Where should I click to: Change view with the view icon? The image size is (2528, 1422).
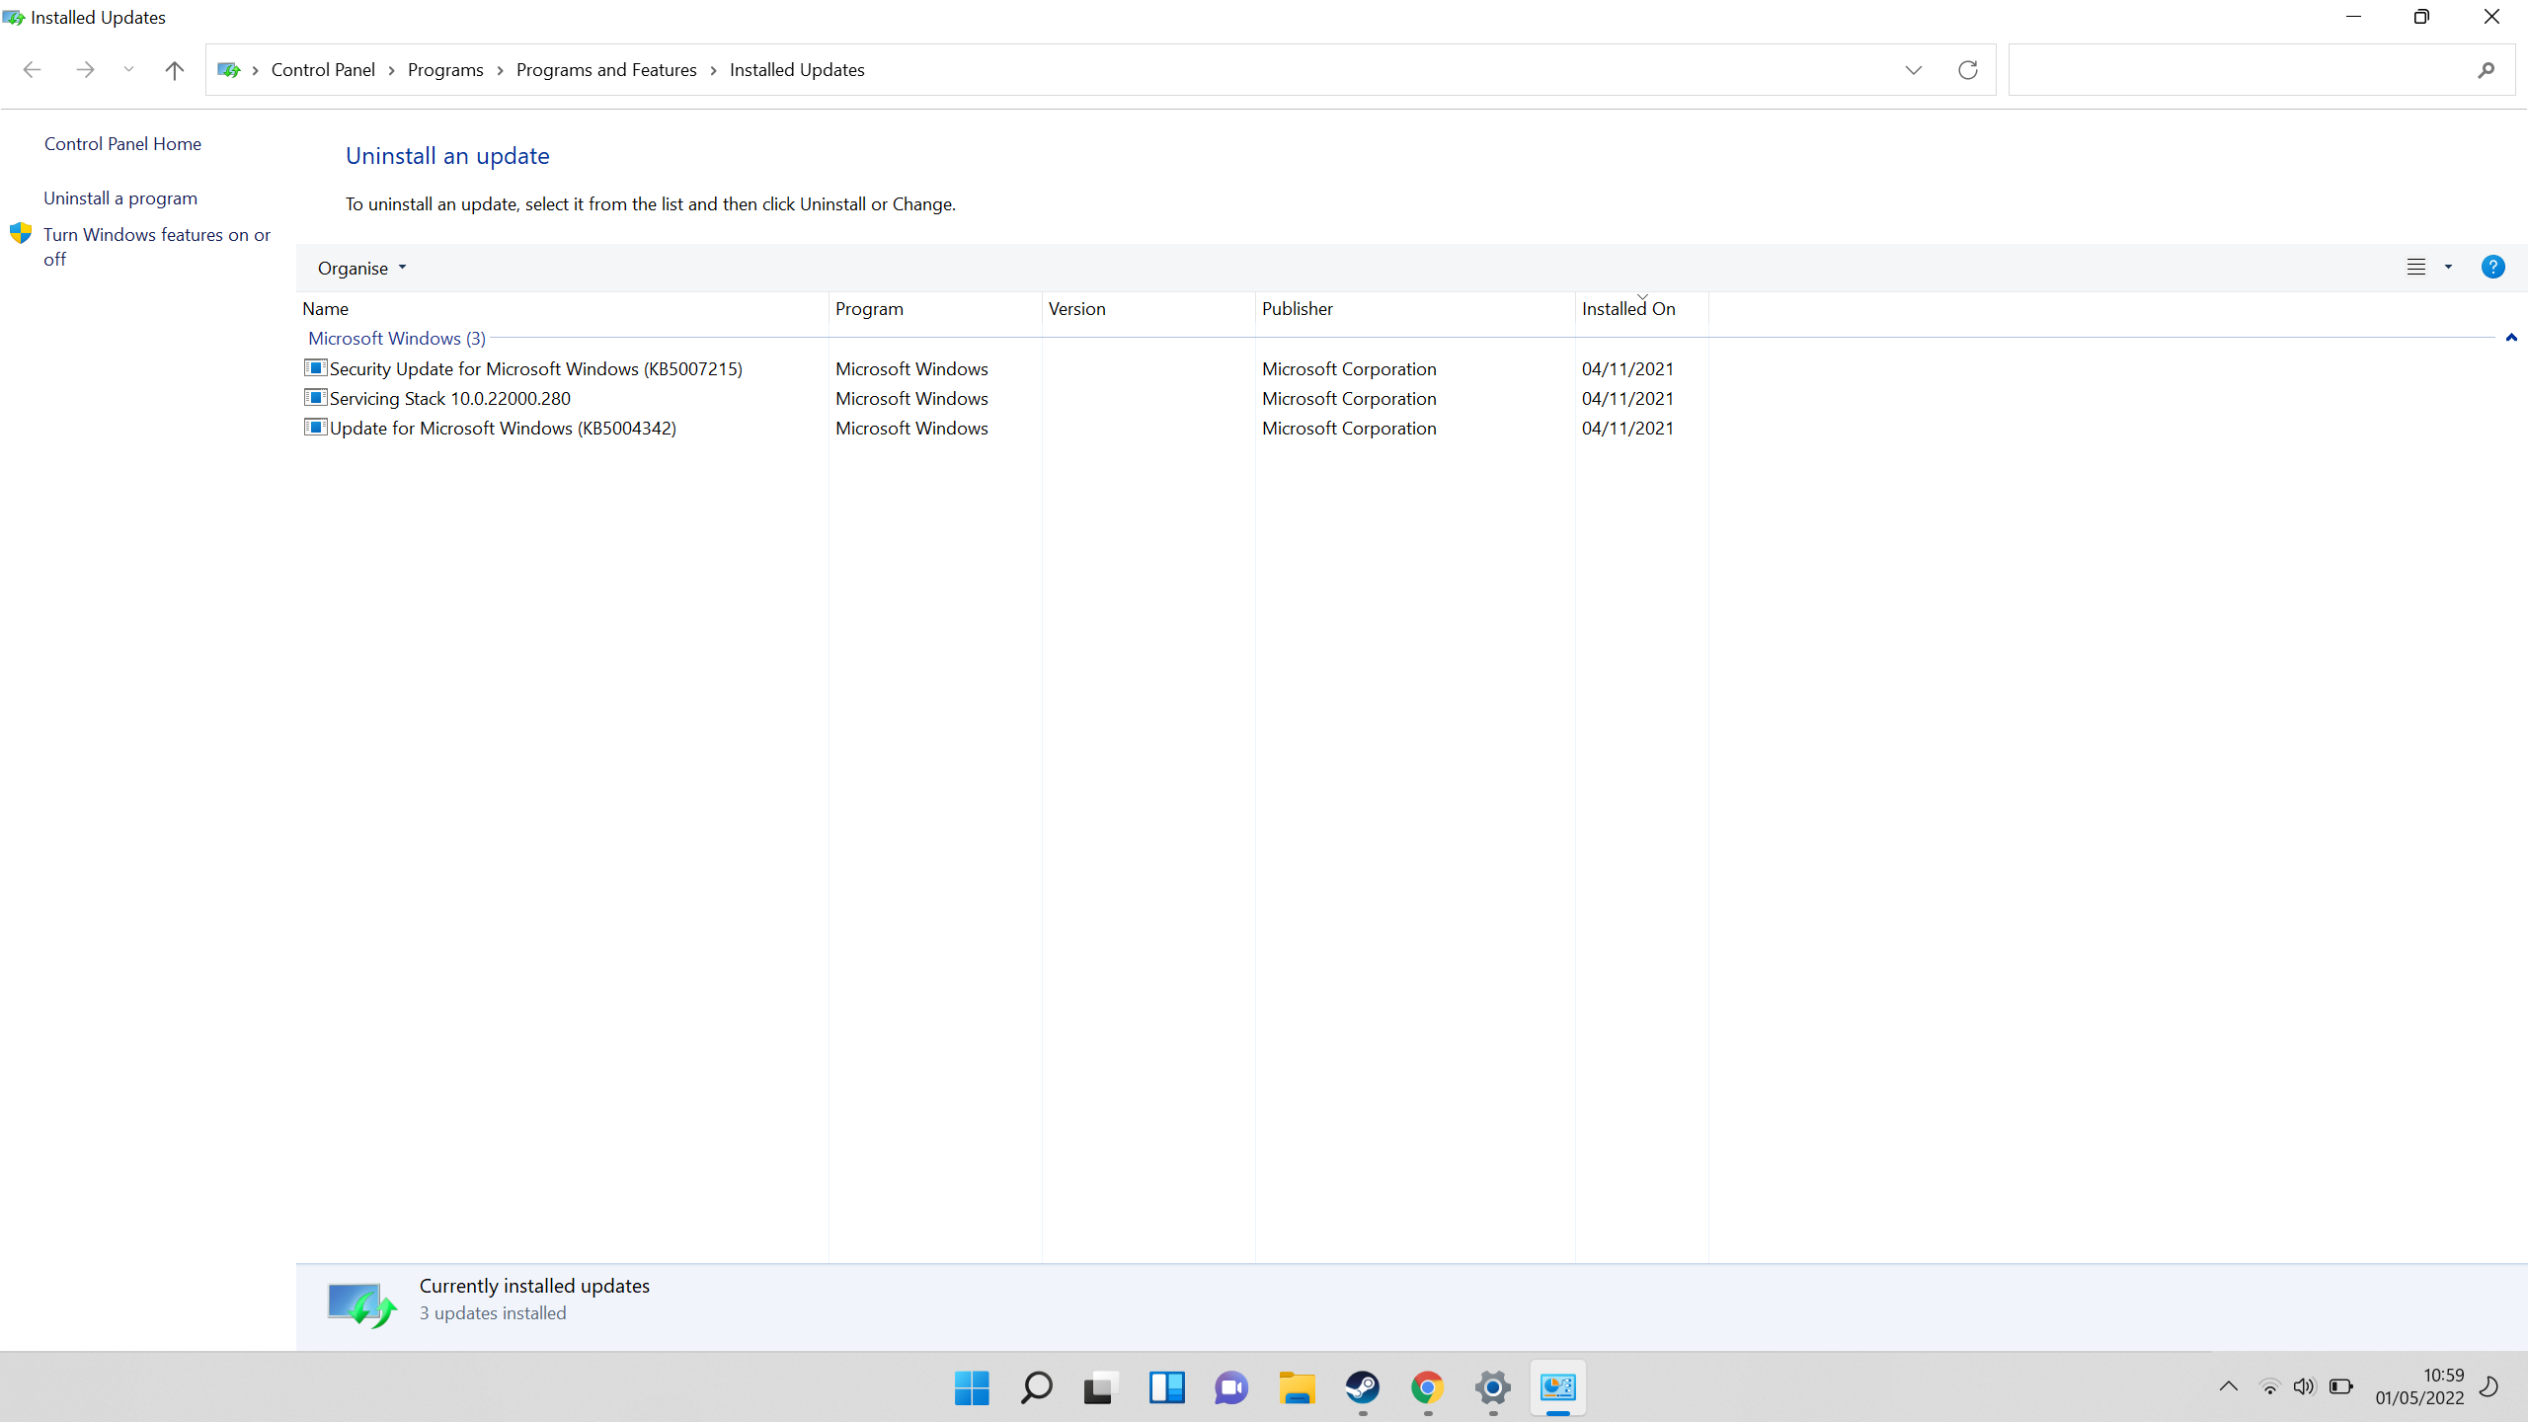click(2416, 268)
